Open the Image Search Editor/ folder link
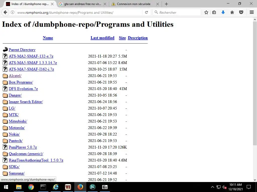This screenshot has width=257, height=192. coord(26,102)
